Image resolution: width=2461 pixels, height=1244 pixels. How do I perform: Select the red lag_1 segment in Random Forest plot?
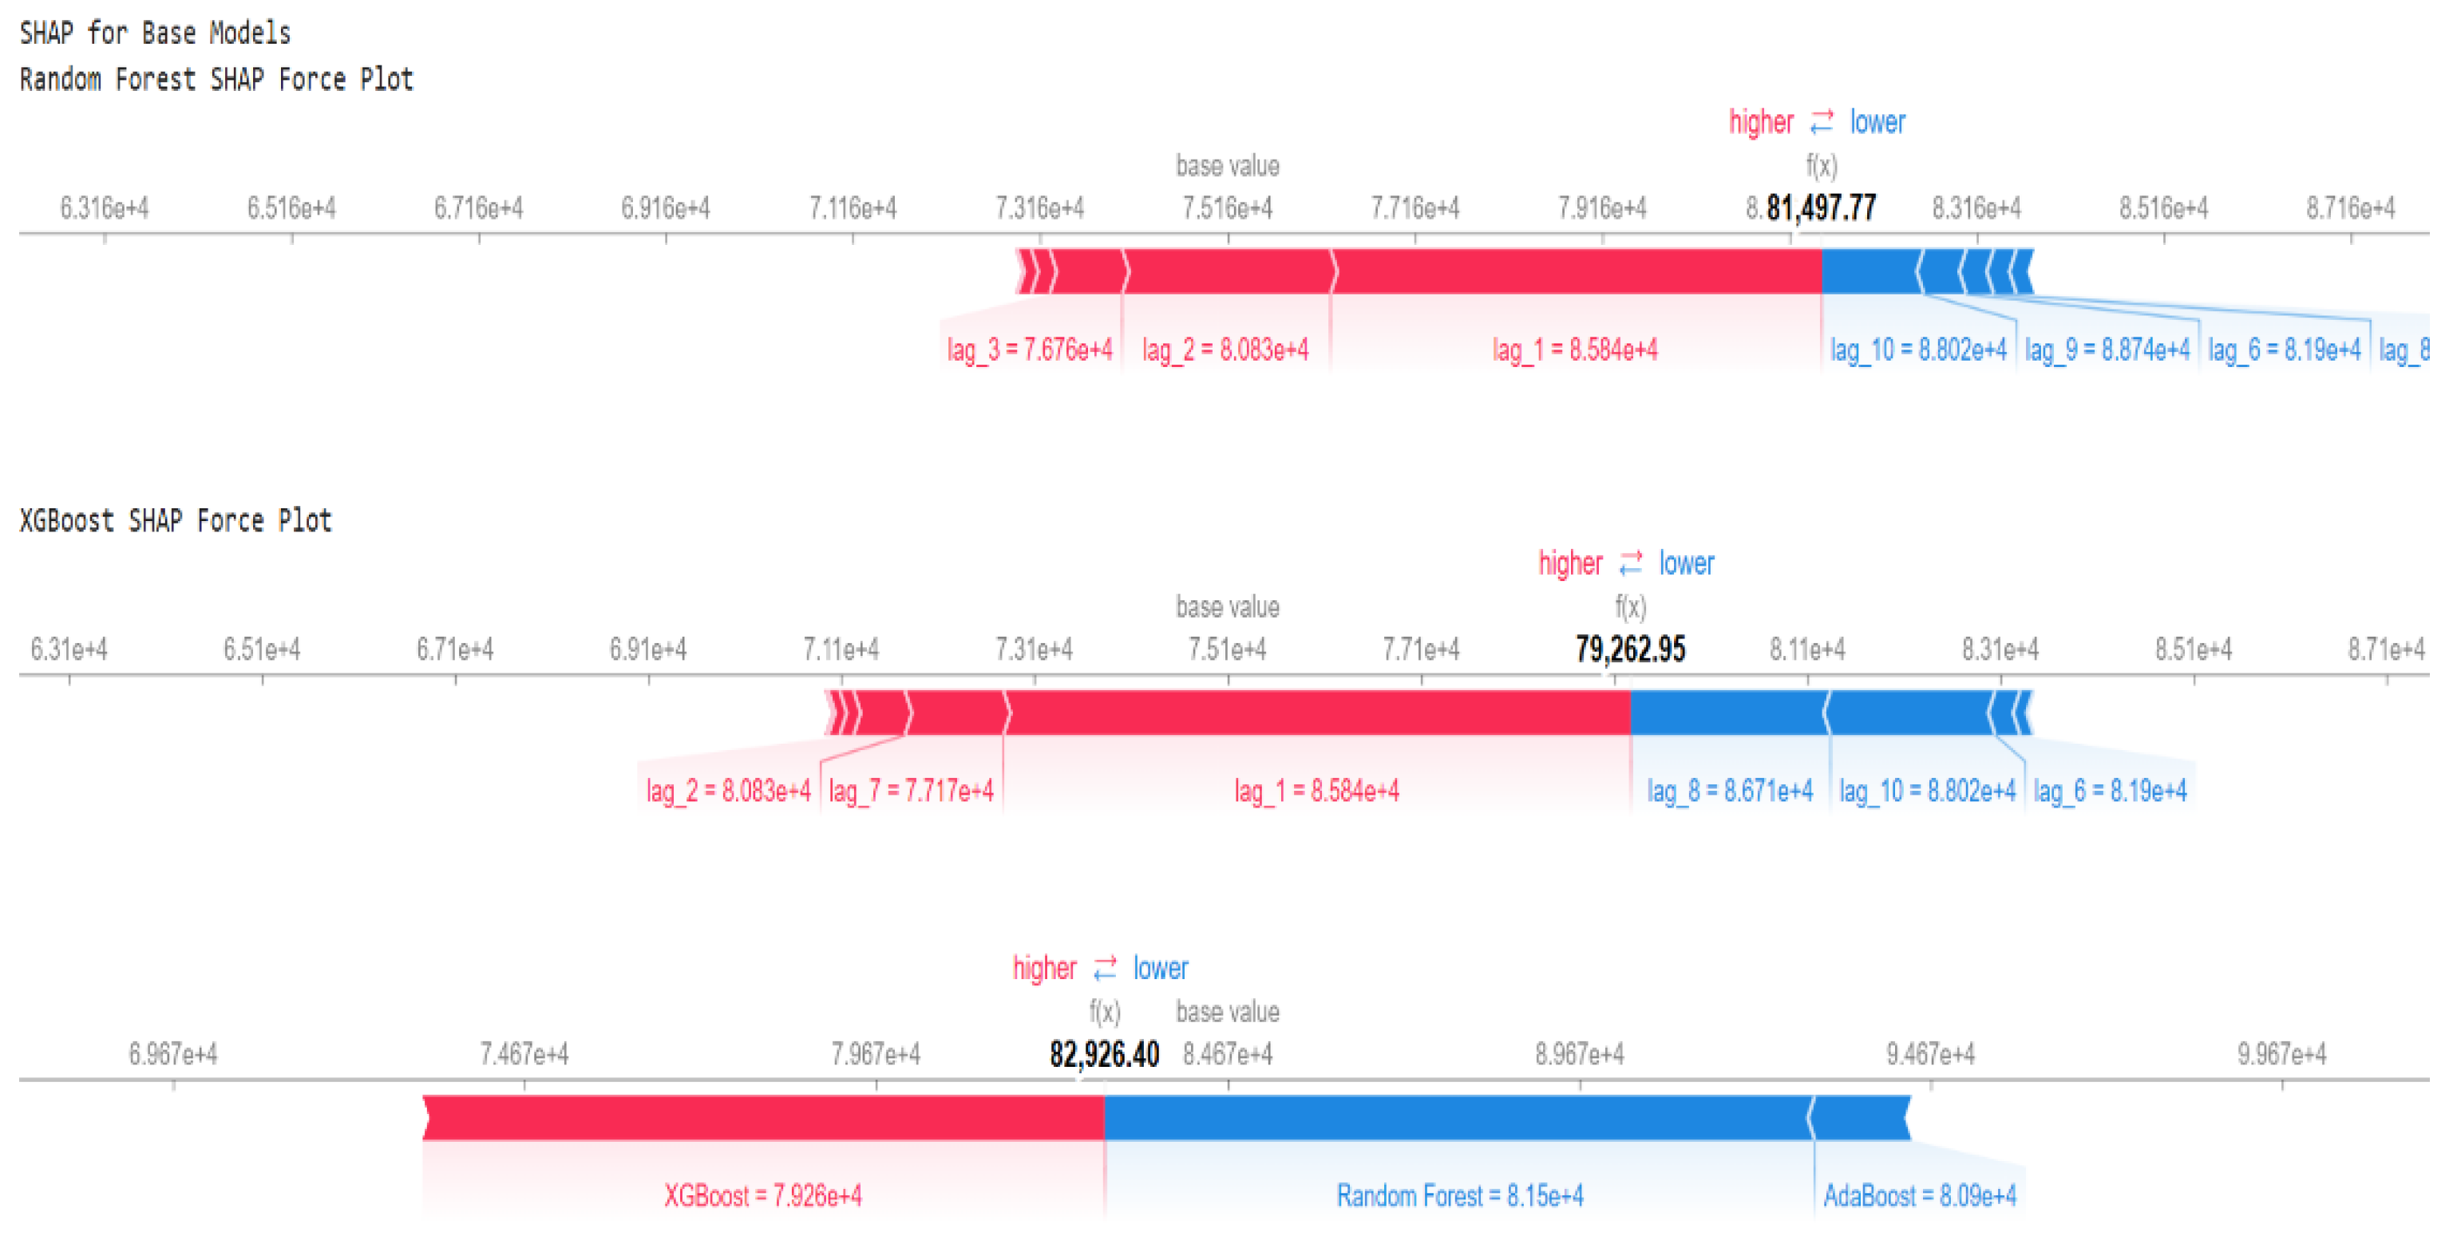click(x=1578, y=272)
